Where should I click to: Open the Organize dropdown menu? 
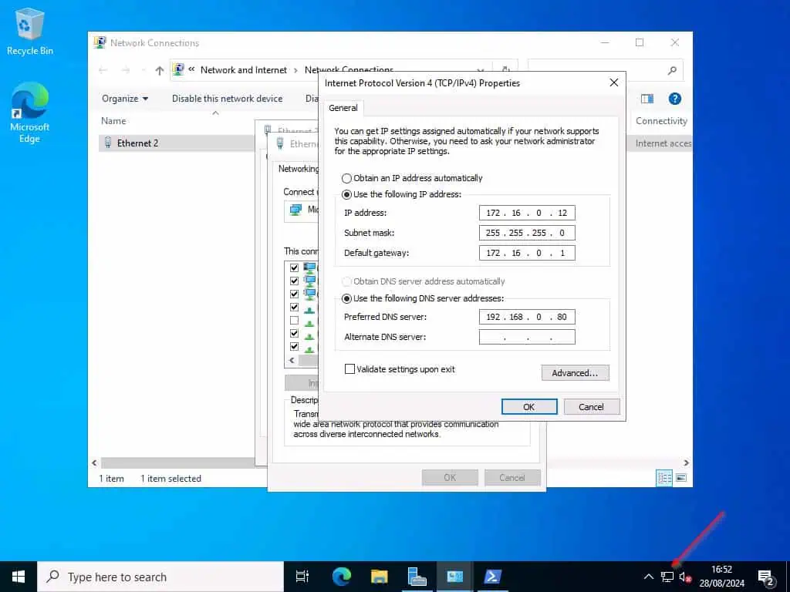[125, 99]
